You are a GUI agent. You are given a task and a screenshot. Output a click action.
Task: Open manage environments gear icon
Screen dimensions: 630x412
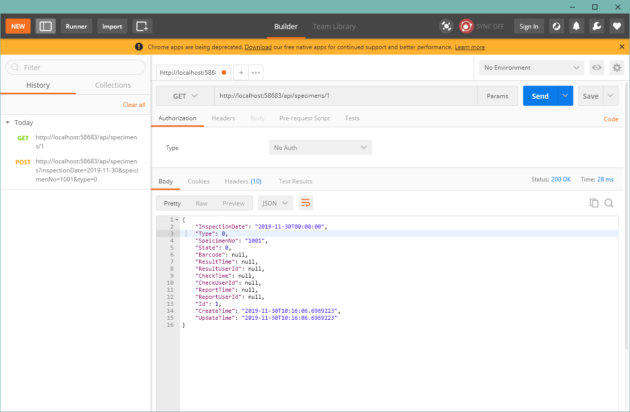click(617, 68)
